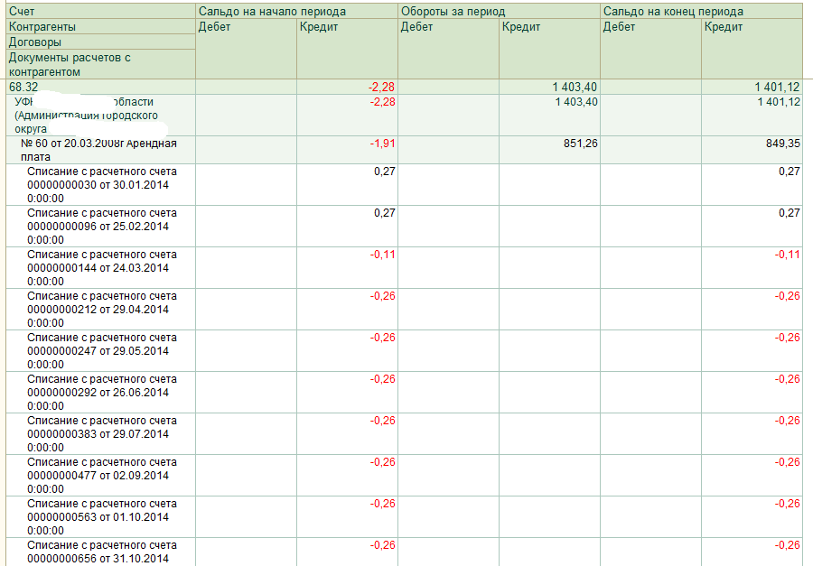Select document 0000000212 от 29.04.2014
Image resolution: width=813 pixels, height=566 pixels.
coord(101,309)
